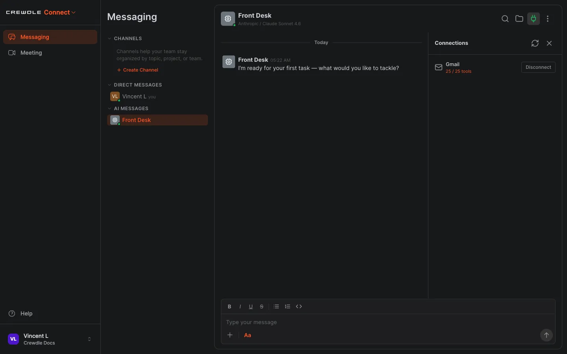Open the Vincent L account switcher
This screenshot has height=354, width=567.
(x=50, y=339)
